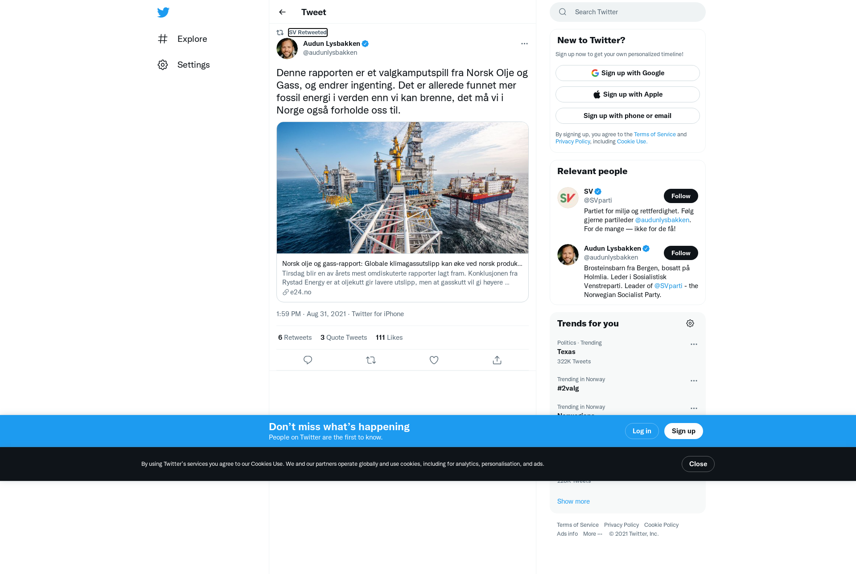This screenshot has height=574, width=856.
Task: Like the tweet with the heart icon
Action: [434, 360]
